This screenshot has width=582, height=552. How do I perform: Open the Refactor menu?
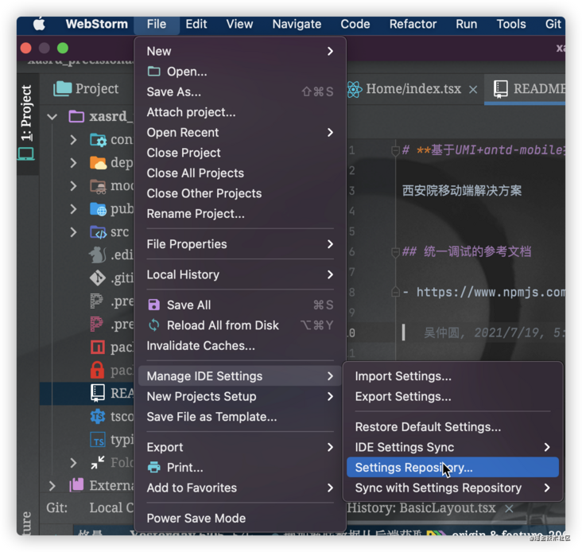pyautogui.click(x=413, y=24)
